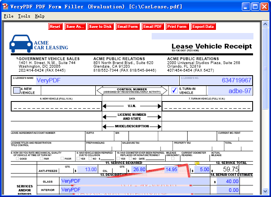The width and height of the screenshot is (271, 197).
Task: Check YES for repaired due to collision
Action: point(78,158)
